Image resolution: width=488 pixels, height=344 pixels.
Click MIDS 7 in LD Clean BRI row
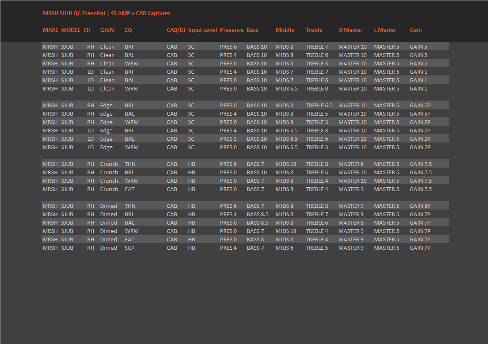coord(284,72)
